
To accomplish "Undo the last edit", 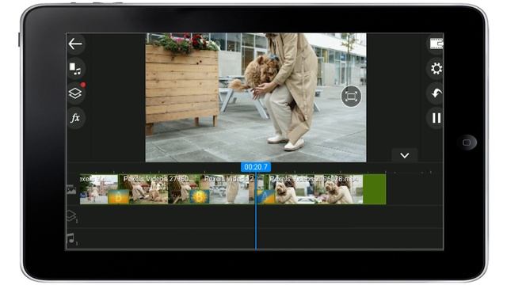I will coord(436,93).
